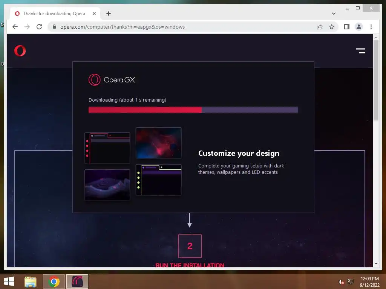Select the purple-theme browser thumbnail
The height and width of the screenshot is (289, 386).
point(159,180)
